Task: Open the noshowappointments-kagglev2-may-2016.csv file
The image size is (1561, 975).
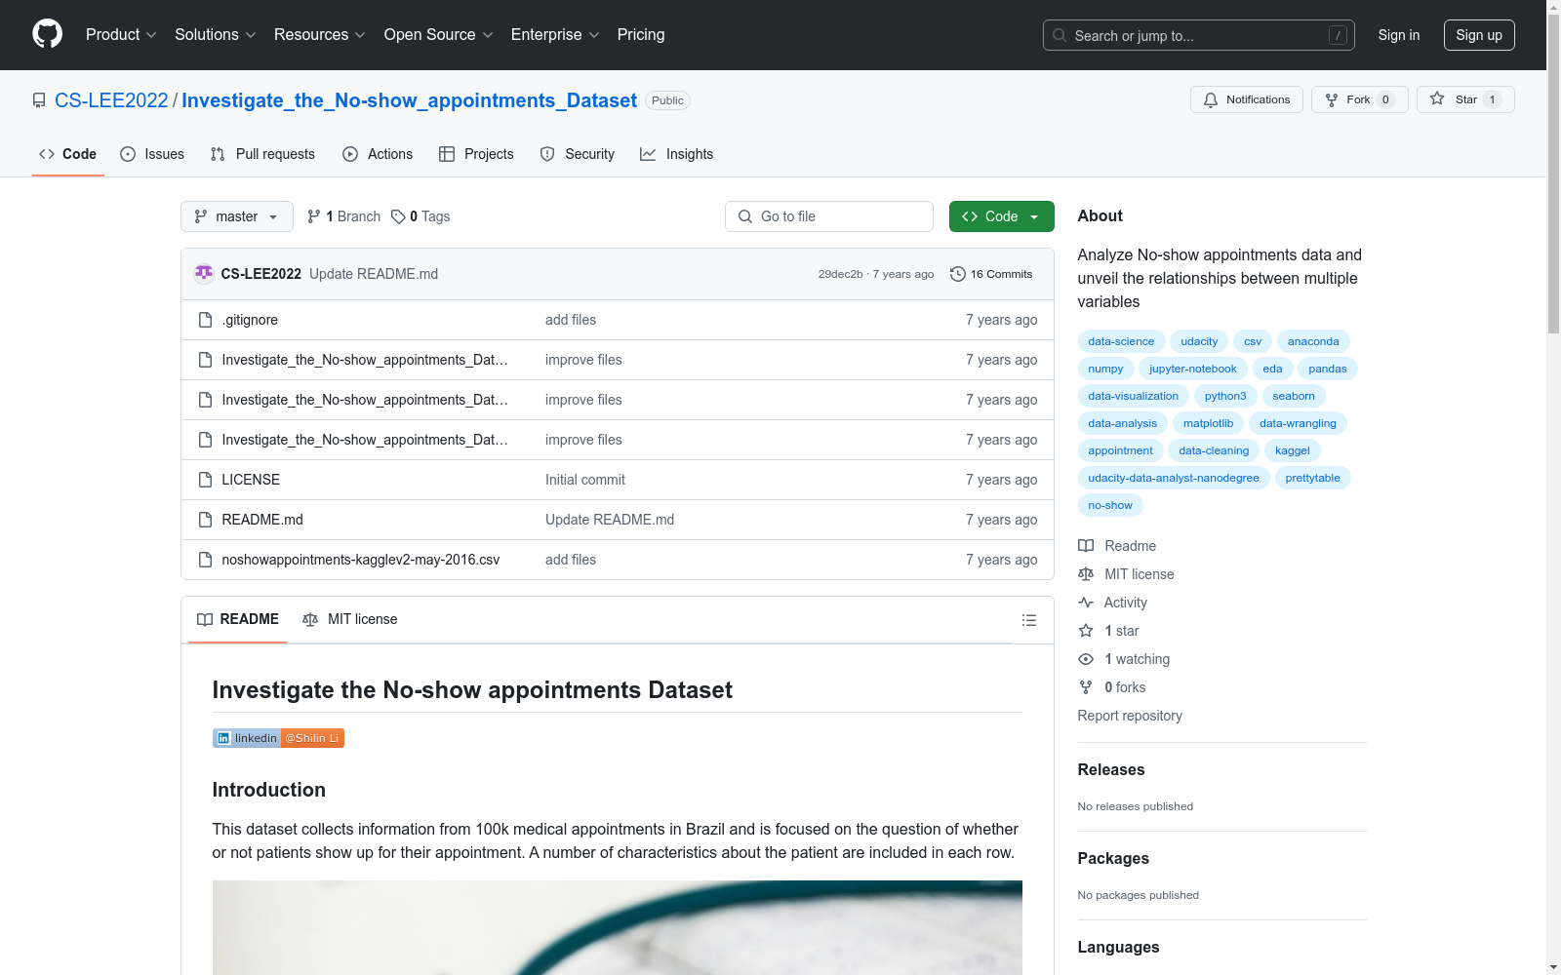Action: [x=361, y=560]
